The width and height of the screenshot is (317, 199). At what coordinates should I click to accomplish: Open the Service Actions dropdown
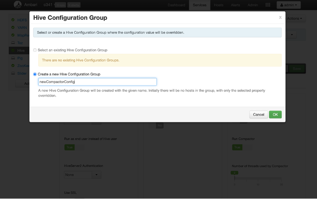pyautogui.click(x=294, y=19)
